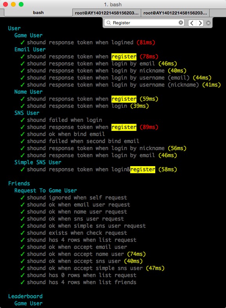Click highlighted register under Email User
This screenshot has width=226, height=308.
point(124,56)
